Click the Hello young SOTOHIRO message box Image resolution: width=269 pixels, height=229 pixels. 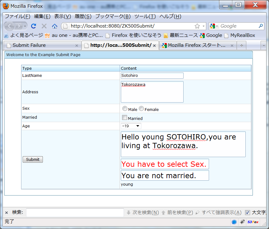(x=183, y=144)
